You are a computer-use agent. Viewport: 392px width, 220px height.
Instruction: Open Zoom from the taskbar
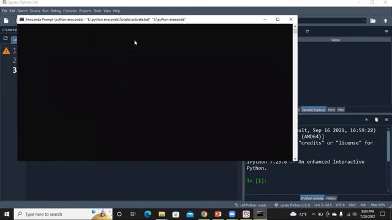[232, 215]
